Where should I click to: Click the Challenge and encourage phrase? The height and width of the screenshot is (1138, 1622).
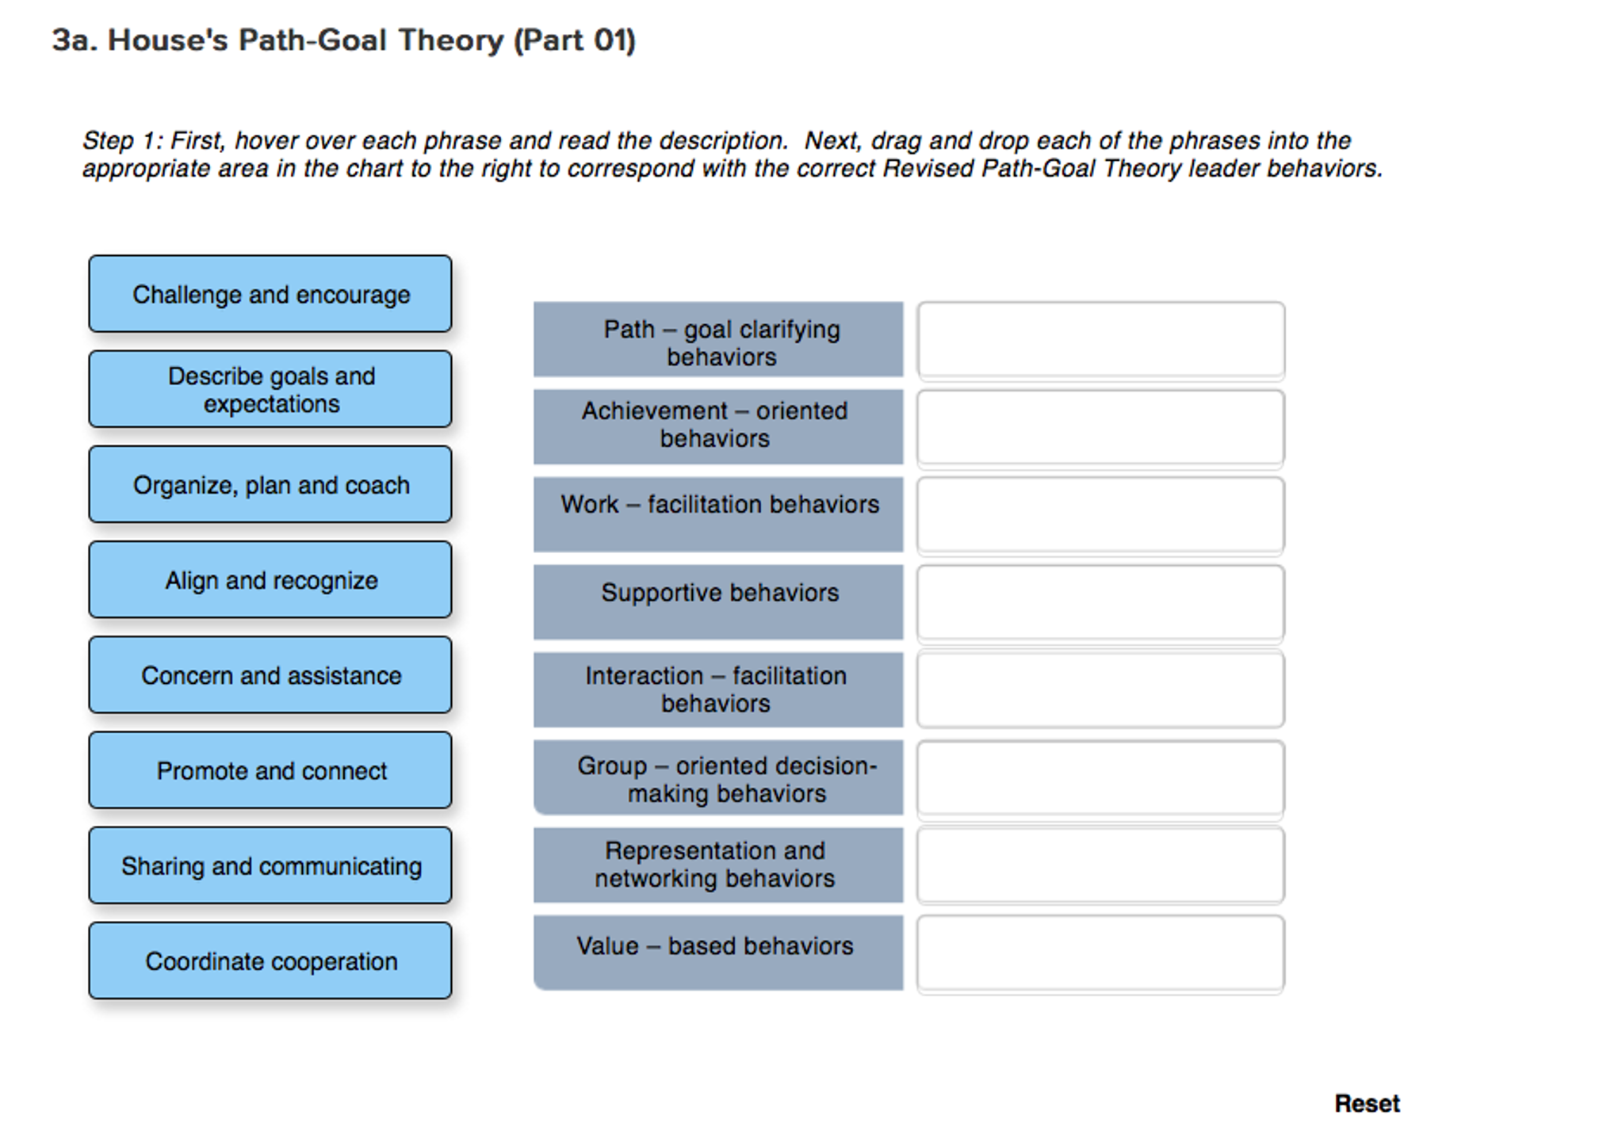tap(270, 294)
